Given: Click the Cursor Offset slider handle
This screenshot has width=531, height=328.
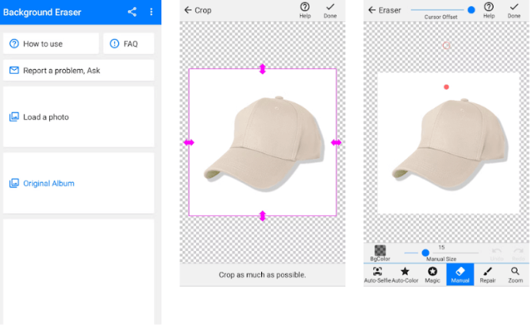Looking at the screenshot, I should (471, 10).
